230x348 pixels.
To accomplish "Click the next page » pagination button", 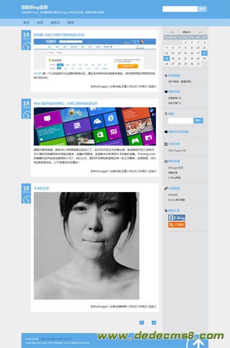I will (154, 323).
